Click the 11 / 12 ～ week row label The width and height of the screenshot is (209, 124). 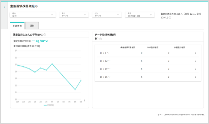tap(105, 61)
